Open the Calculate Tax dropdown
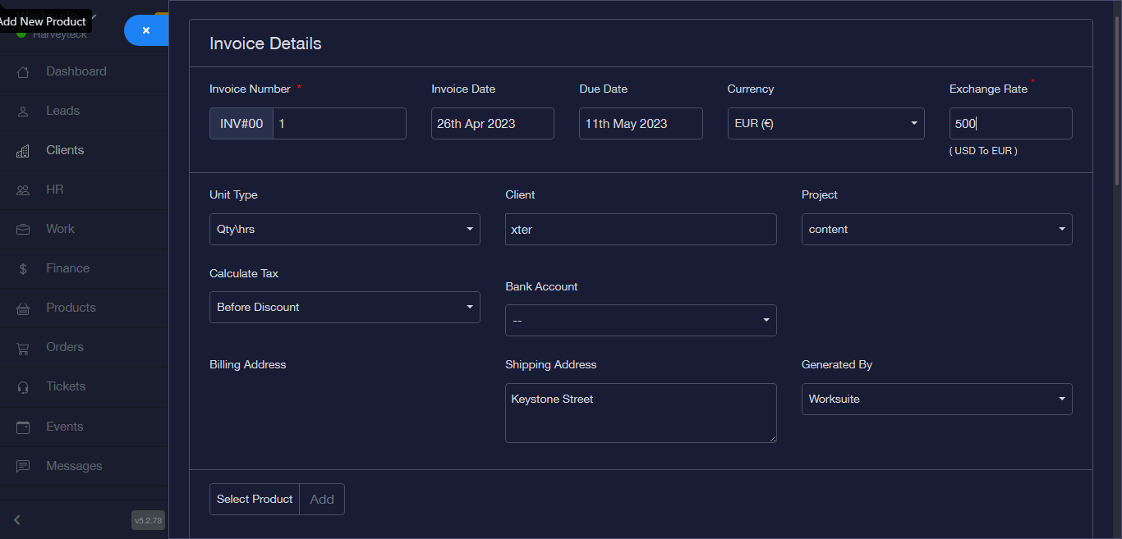The image size is (1122, 539). (x=344, y=307)
